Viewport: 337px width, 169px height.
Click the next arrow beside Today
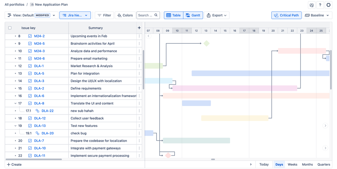[x=251, y=164]
